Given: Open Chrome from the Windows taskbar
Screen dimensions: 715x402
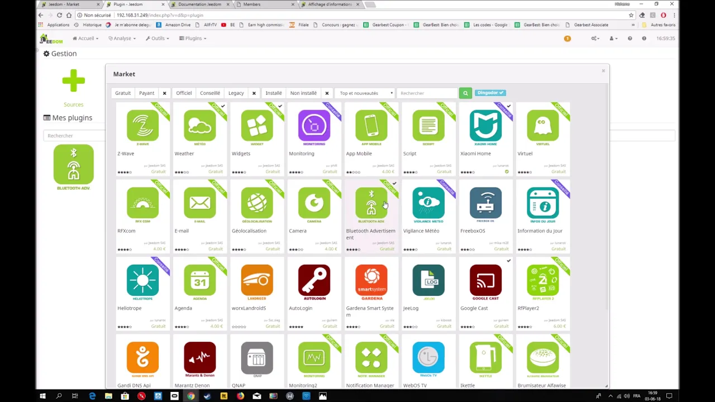Looking at the screenshot, I should pos(191,396).
